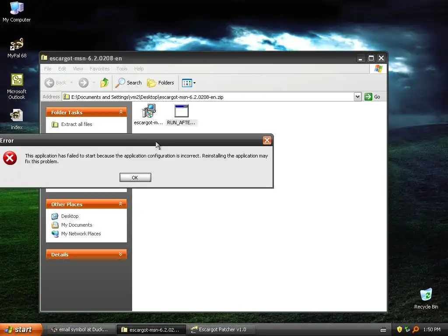This screenshot has height=336, width=448.
Task: Open the Views dropdown button
Action: click(189, 83)
